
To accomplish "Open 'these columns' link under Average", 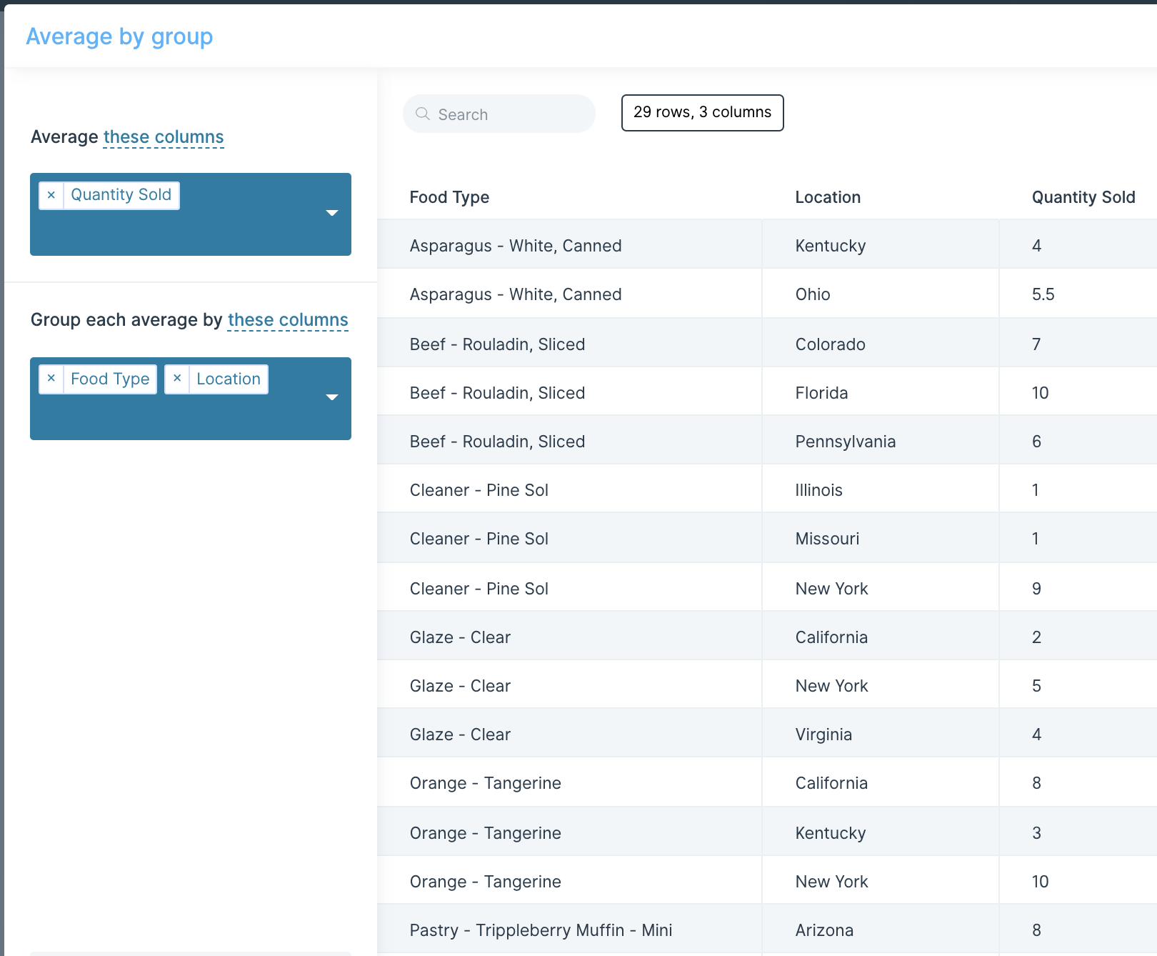I will [x=164, y=136].
